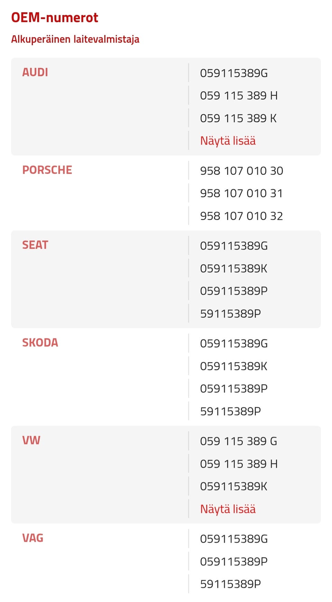This screenshot has height=602, width=332.
Task: Click SKODA number 059115389G
Action: coord(234,344)
